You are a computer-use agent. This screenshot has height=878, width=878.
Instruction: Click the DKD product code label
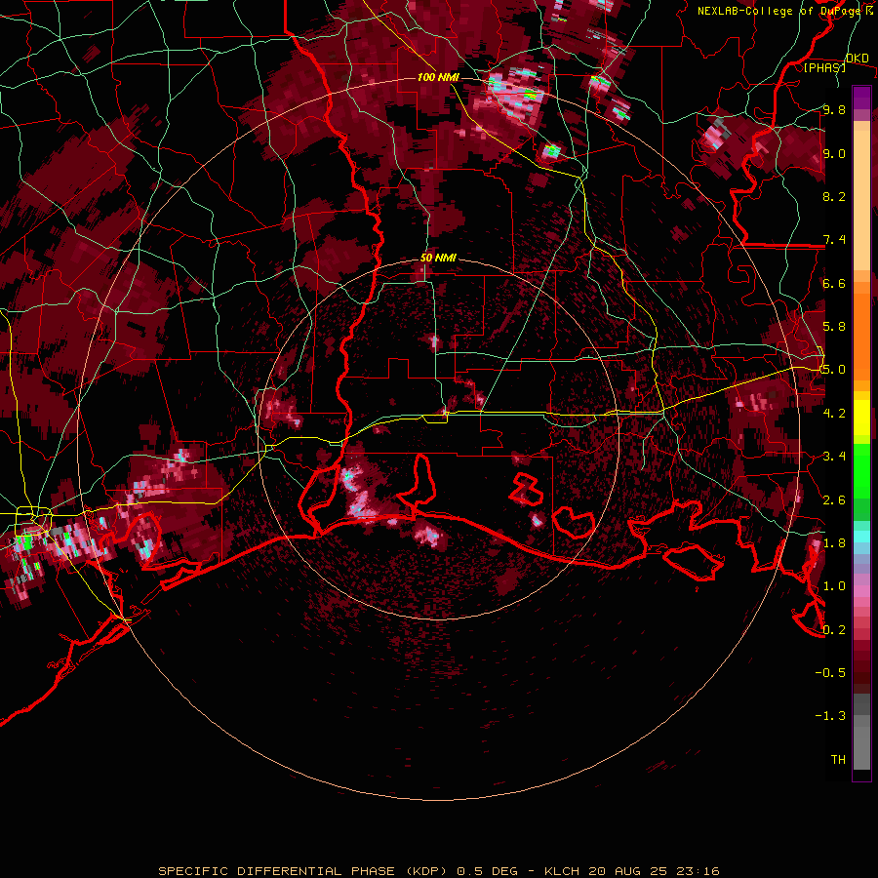[858, 59]
